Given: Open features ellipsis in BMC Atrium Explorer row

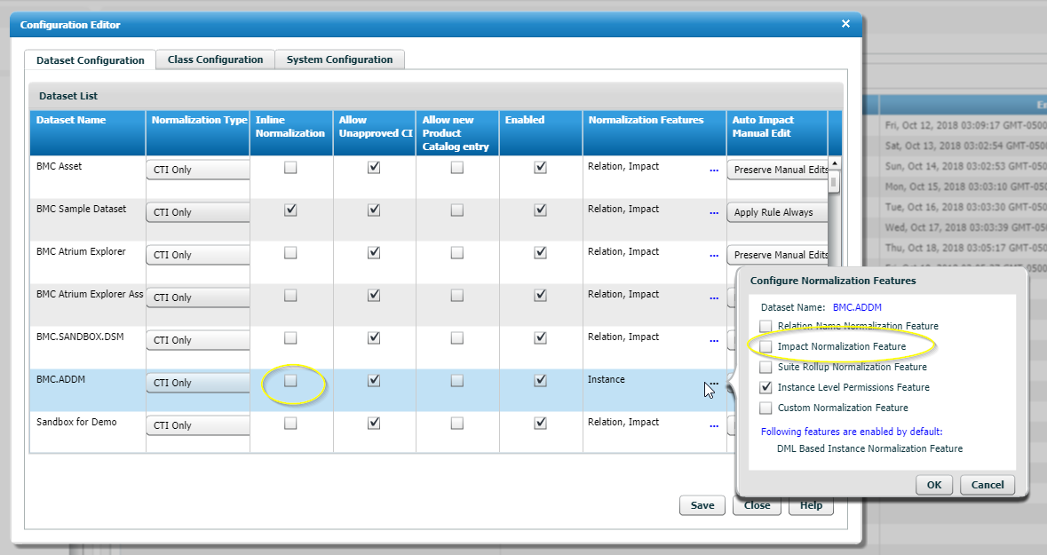Looking at the screenshot, I should point(714,256).
